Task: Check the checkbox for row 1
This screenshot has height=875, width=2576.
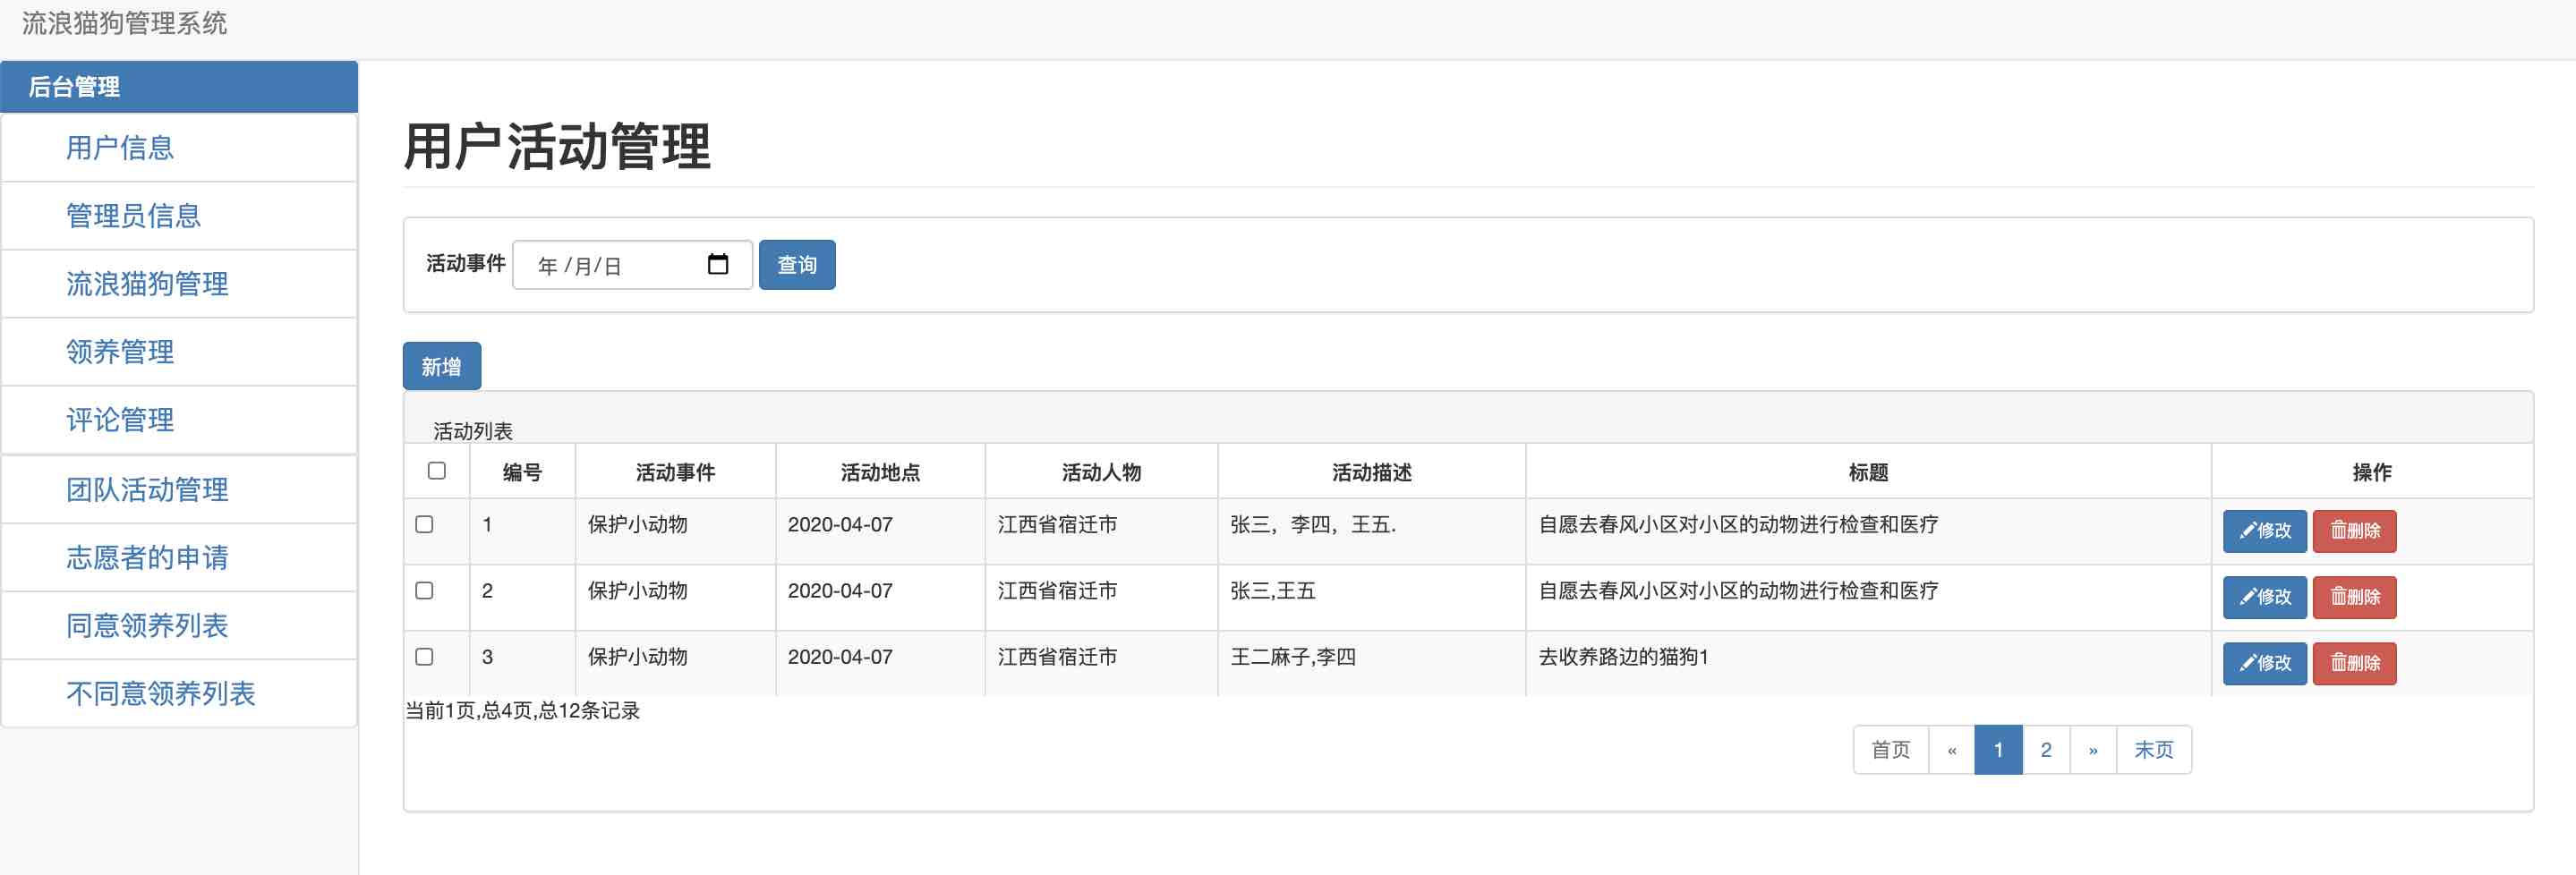Action: point(424,524)
